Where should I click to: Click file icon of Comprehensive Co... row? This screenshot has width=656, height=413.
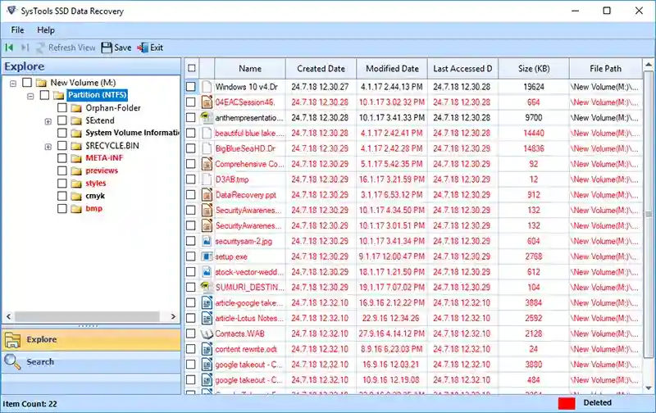[207, 164]
